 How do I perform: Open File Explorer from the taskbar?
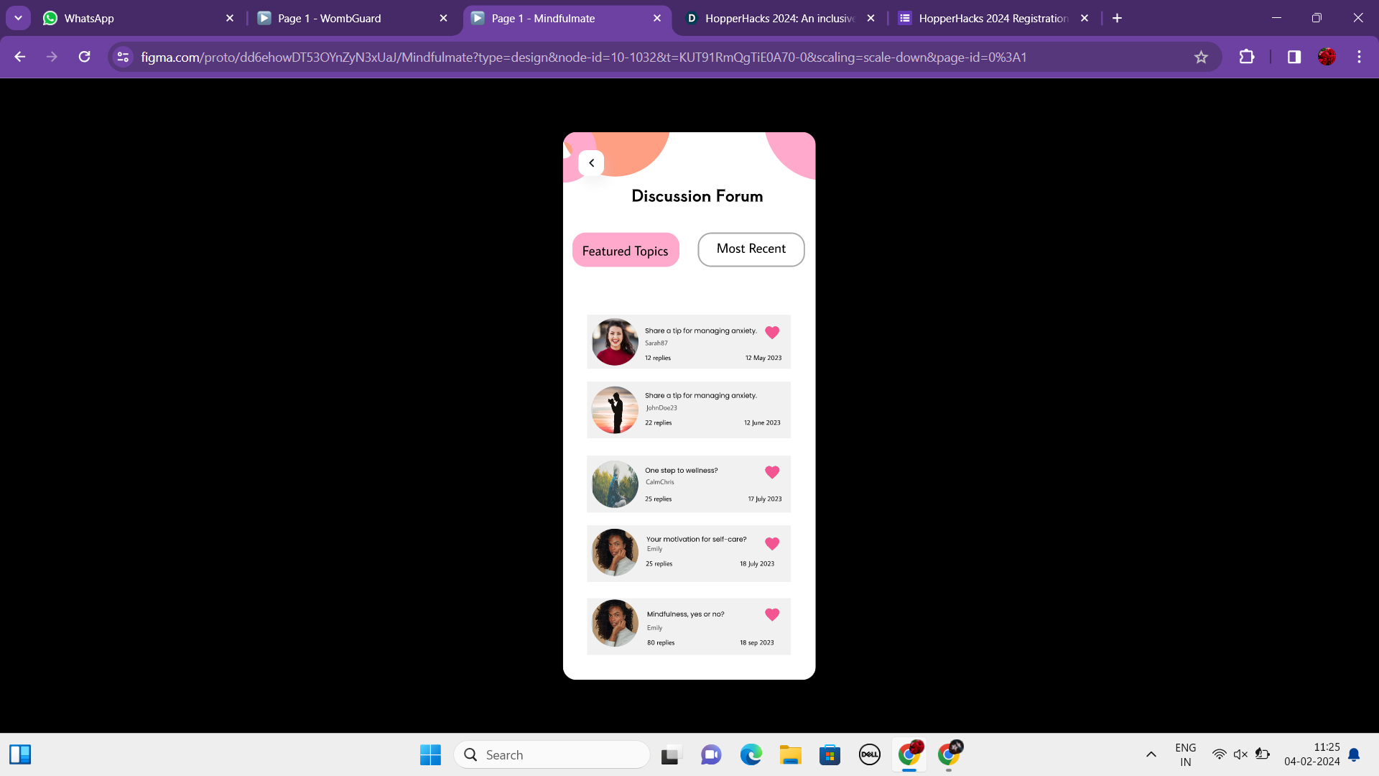click(790, 754)
